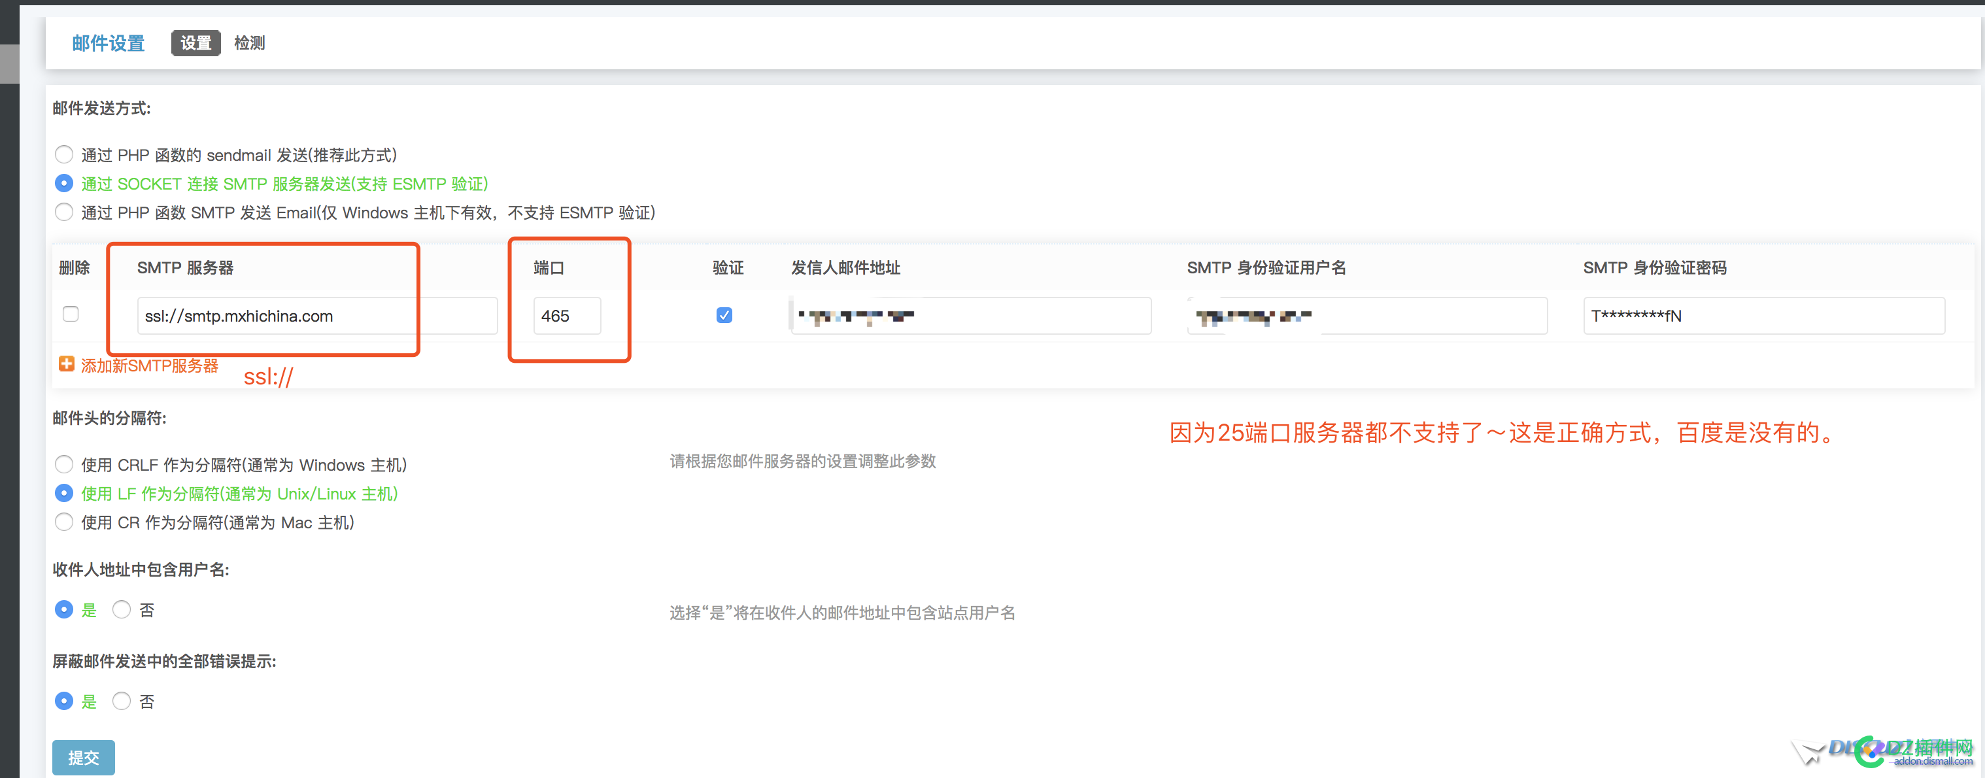Click the SMTP 服务器 column header
This screenshot has width=1985, height=778.
pyautogui.click(x=186, y=268)
